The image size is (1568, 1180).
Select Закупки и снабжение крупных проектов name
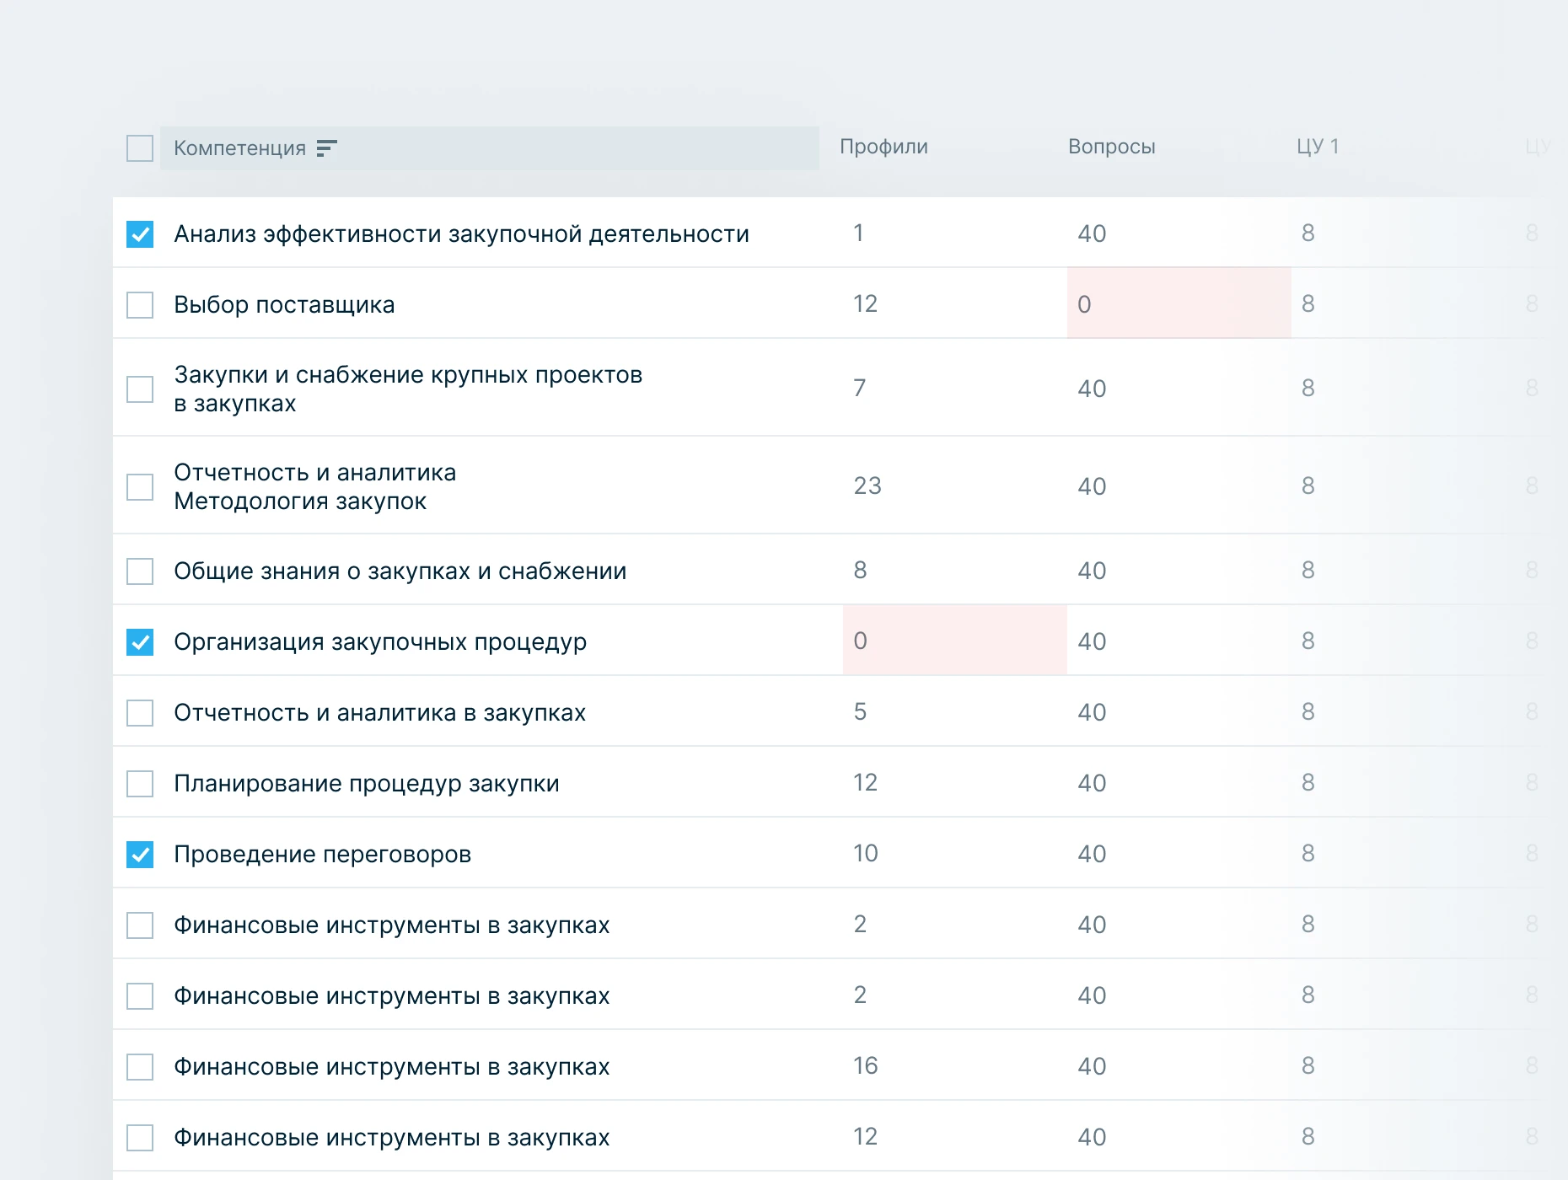coord(408,389)
